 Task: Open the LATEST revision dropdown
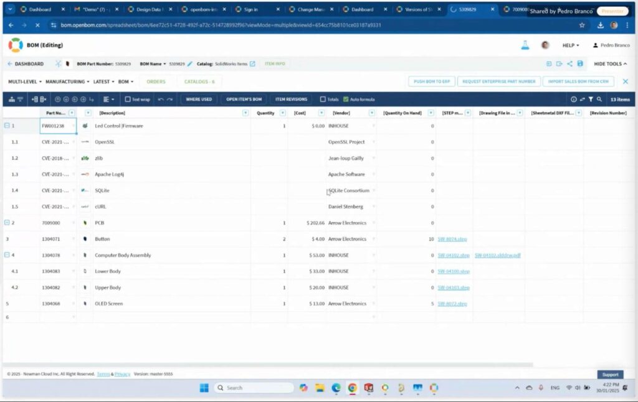(x=104, y=82)
